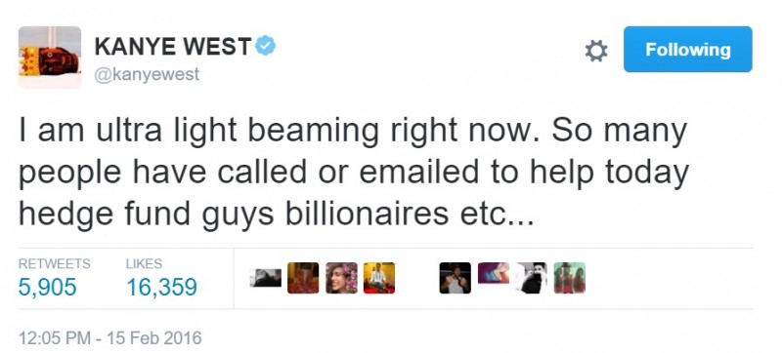Open the 12:05 PM - 15 Feb 2016 timestamp
Viewport: 782px width, 353px height.
click(110, 338)
